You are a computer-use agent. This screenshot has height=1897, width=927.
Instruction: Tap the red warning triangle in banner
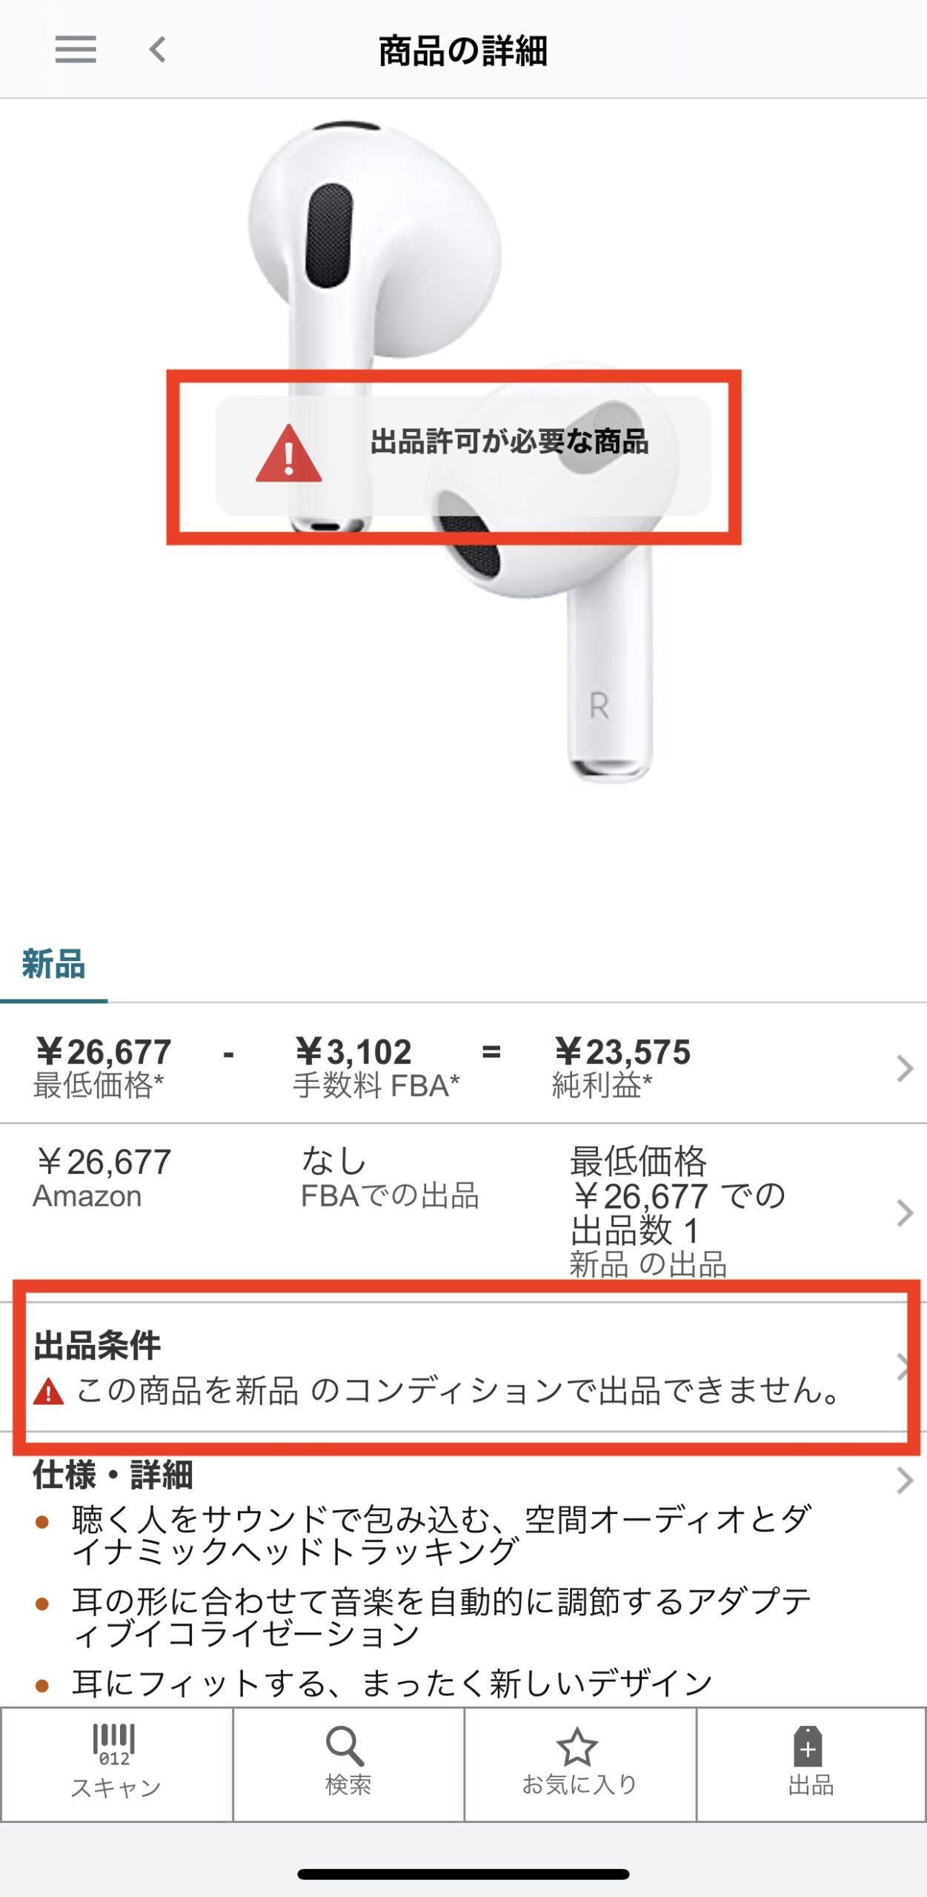(289, 454)
